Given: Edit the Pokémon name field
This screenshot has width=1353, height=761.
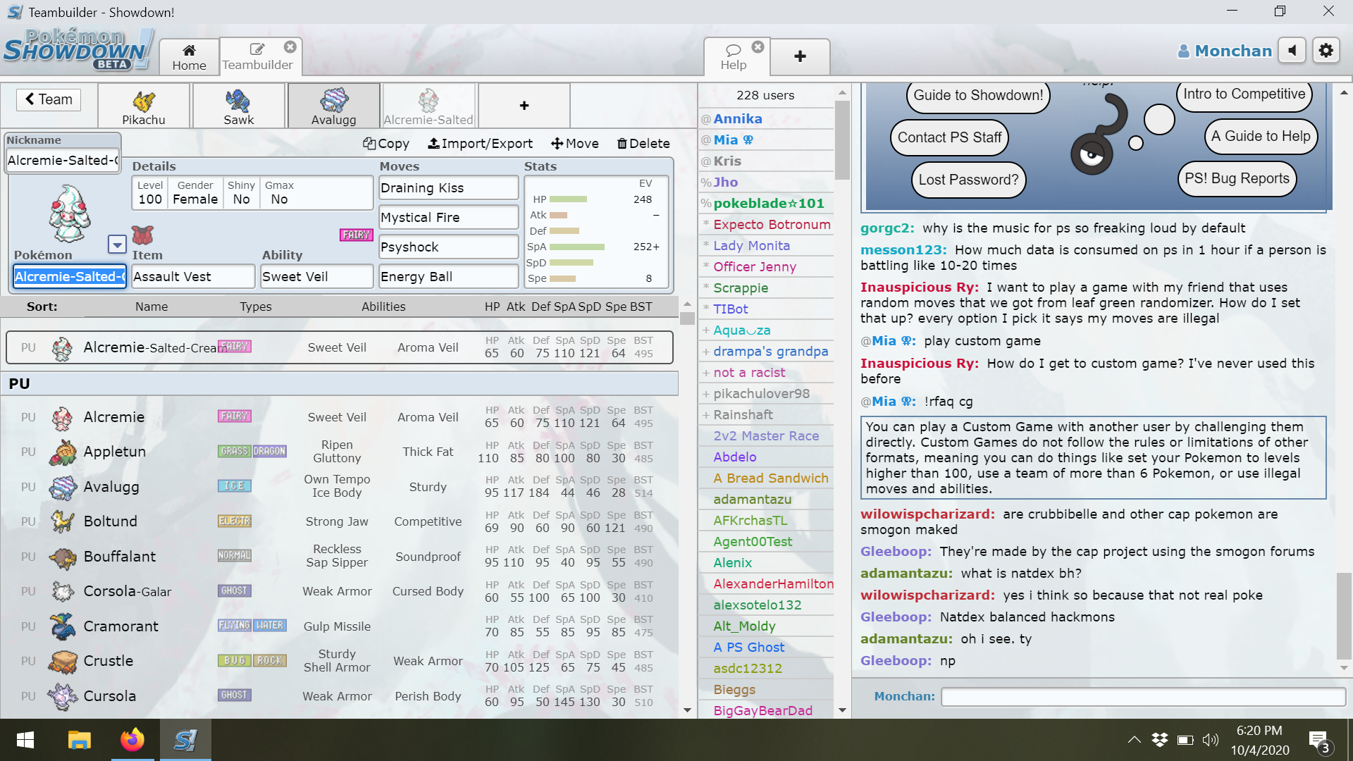Looking at the screenshot, I should (70, 277).
